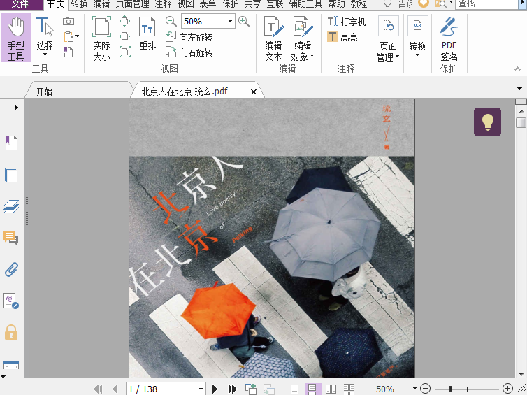The width and height of the screenshot is (527, 395).
Task: Rotate view left (向左旋转)
Action: click(x=189, y=37)
